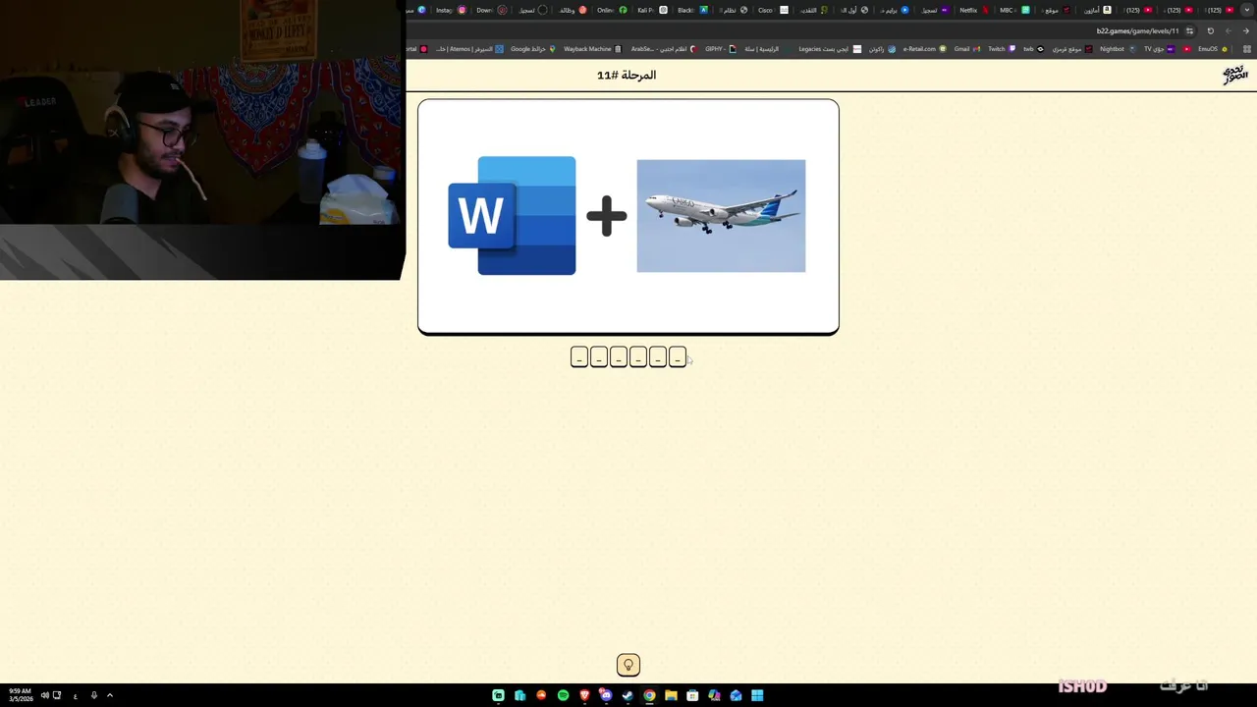Click the airplane photo in the puzzle
1257x707 pixels.
[x=721, y=216]
